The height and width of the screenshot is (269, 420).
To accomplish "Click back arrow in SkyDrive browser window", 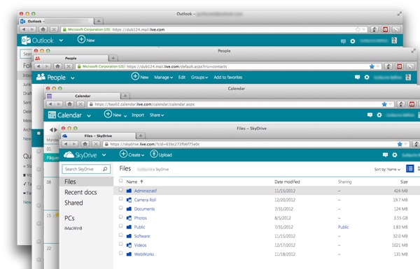I will (x=66, y=144).
